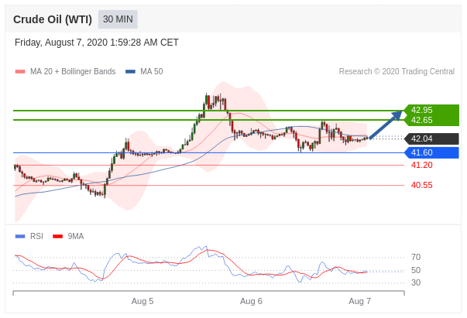Select the 42.65 green resistance price tag
The height and width of the screenshot is (318, 467).
click(x=422, y=120)
